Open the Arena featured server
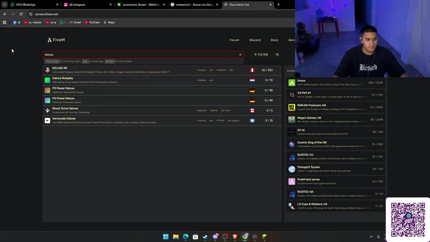430x242 pixels. pos(336,83)
